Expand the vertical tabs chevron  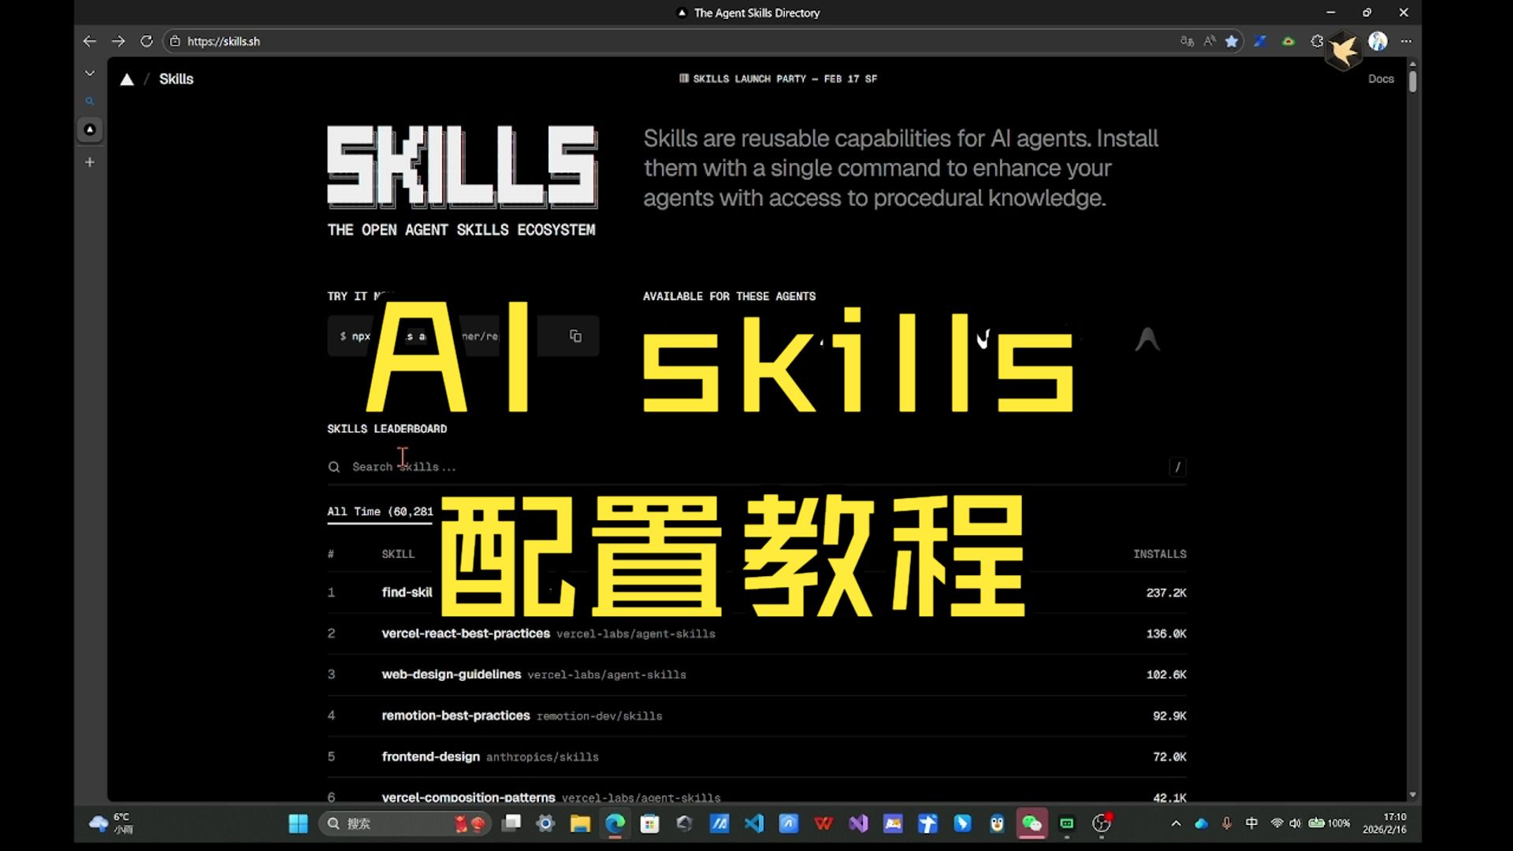click(x=90, y=73)
